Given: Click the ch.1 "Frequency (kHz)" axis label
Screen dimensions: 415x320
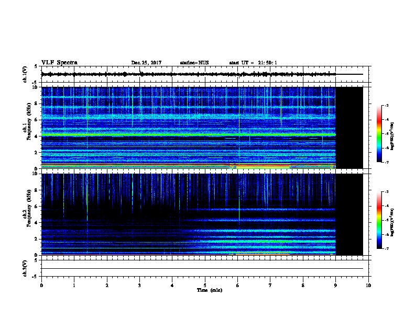Looking at the screenshot, I should coord(29,122).
